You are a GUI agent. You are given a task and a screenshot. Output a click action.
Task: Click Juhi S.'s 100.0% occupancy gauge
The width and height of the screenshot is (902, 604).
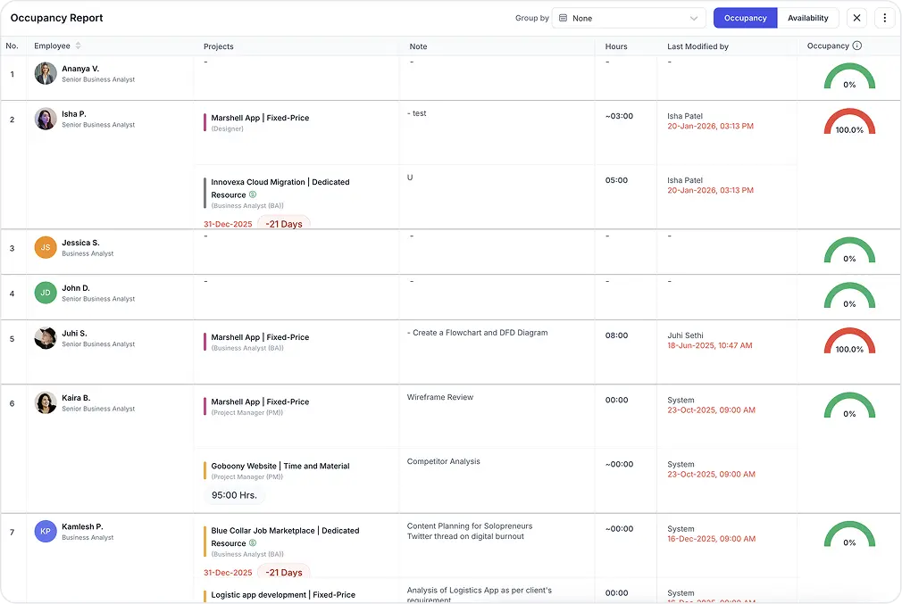tap(849, 342)
